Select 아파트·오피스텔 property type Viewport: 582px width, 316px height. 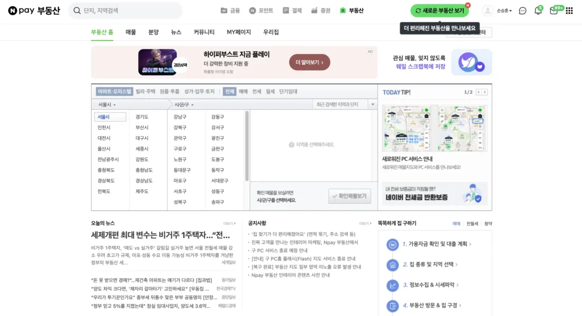[114, 92]
